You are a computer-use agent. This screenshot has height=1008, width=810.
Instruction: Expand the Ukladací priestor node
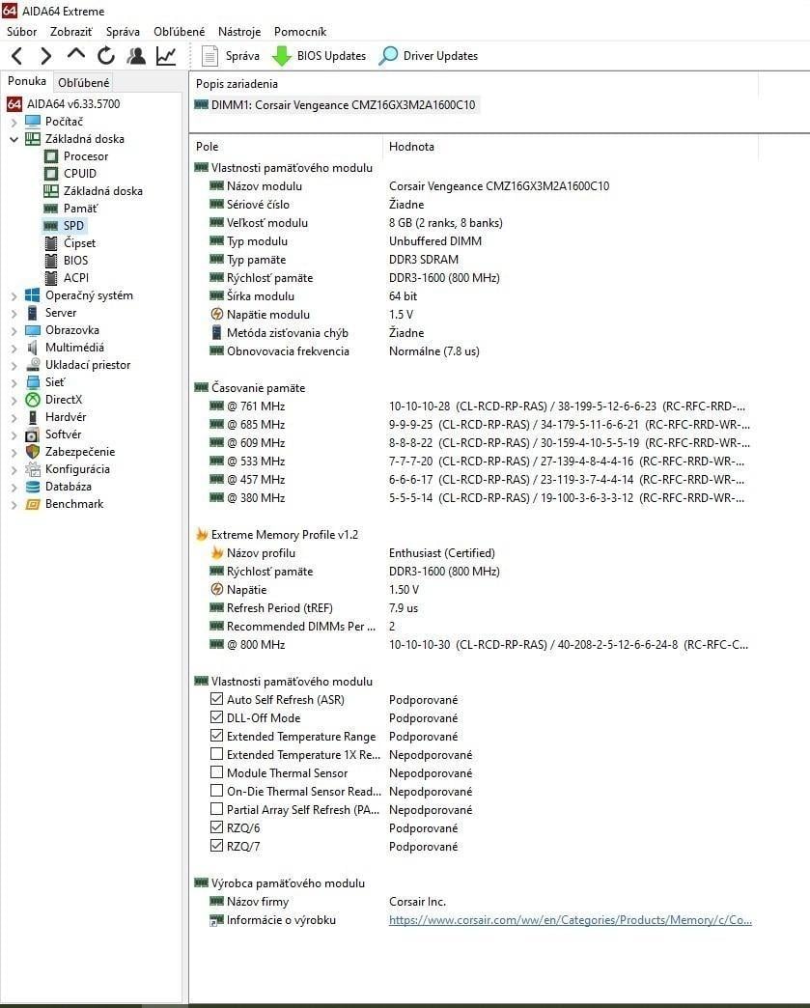14,365
